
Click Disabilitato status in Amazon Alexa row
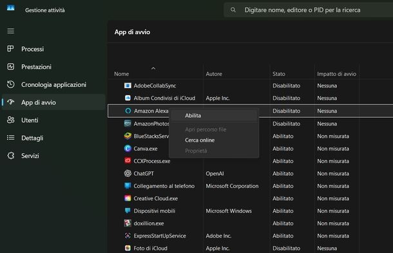[x=286, y=111]
